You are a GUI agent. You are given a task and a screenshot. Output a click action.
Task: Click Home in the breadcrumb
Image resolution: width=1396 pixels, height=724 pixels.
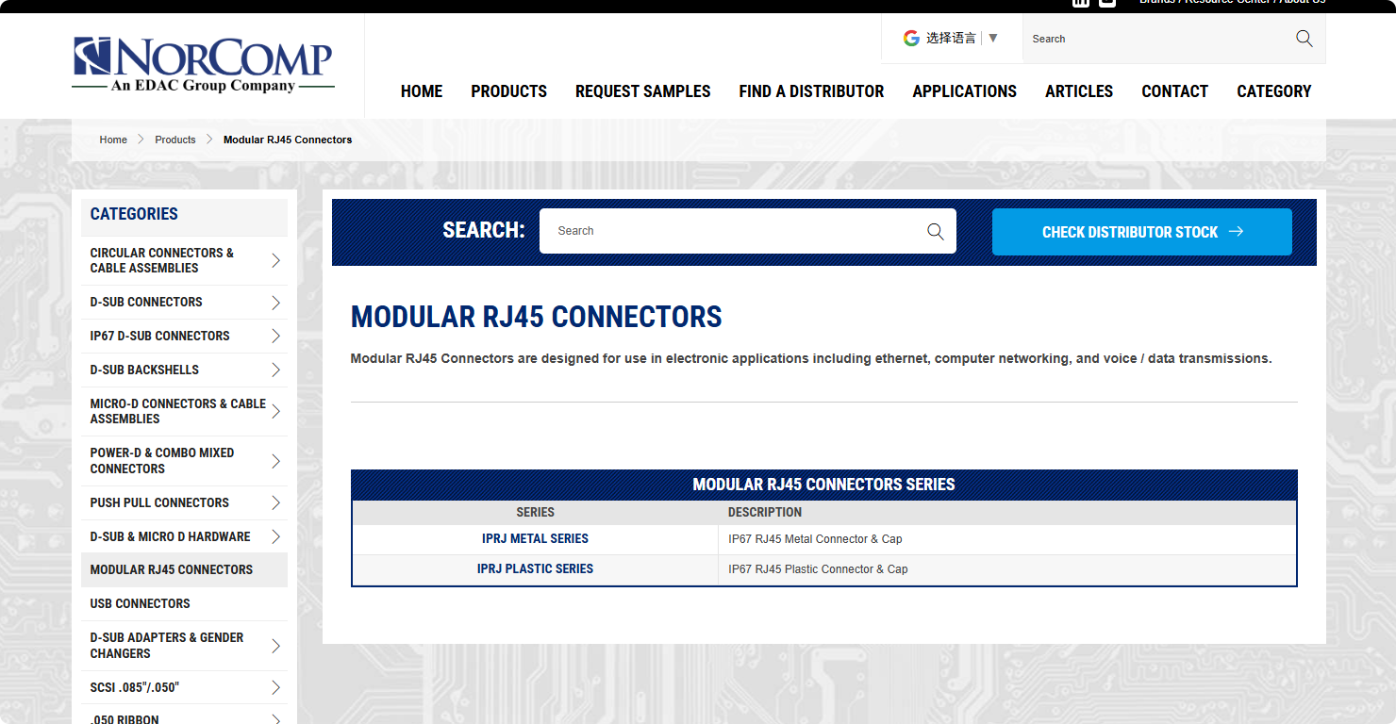113,140
